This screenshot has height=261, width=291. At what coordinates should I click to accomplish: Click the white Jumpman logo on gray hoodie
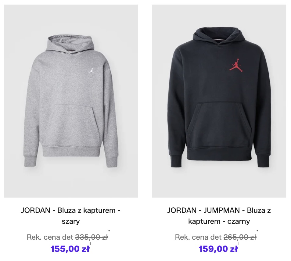(x=91, y=71)
